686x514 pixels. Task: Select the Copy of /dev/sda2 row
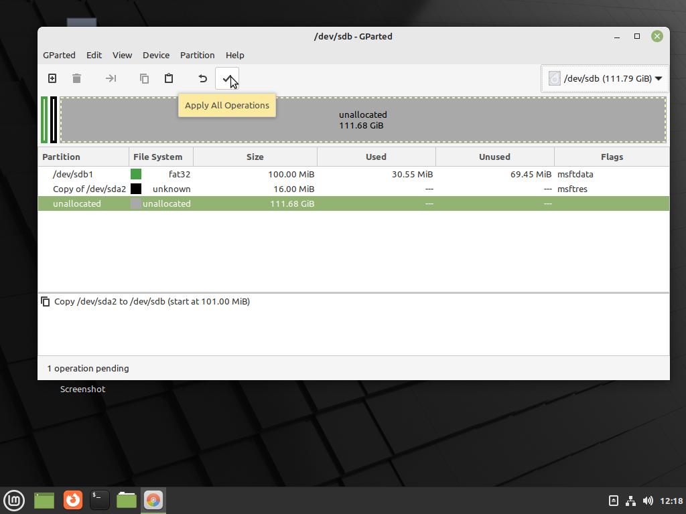coord(89,189)
